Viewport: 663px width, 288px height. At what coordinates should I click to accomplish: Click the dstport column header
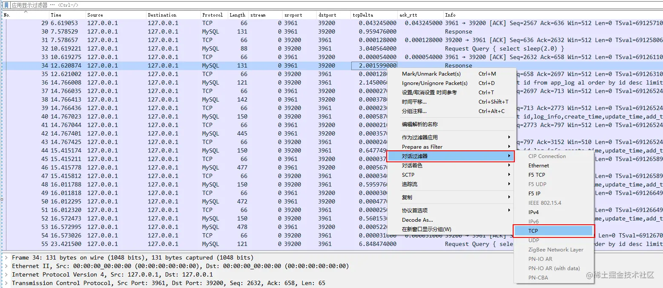pyautogui.click(x=333, y=15)
